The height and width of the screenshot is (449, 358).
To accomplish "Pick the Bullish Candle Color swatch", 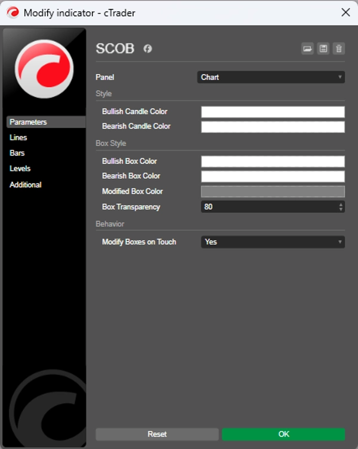I will coord(273,112).
